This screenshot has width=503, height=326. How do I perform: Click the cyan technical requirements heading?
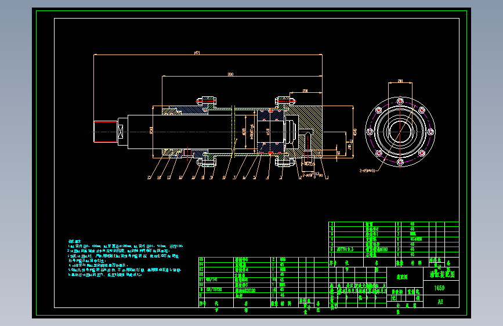[74, 241]
